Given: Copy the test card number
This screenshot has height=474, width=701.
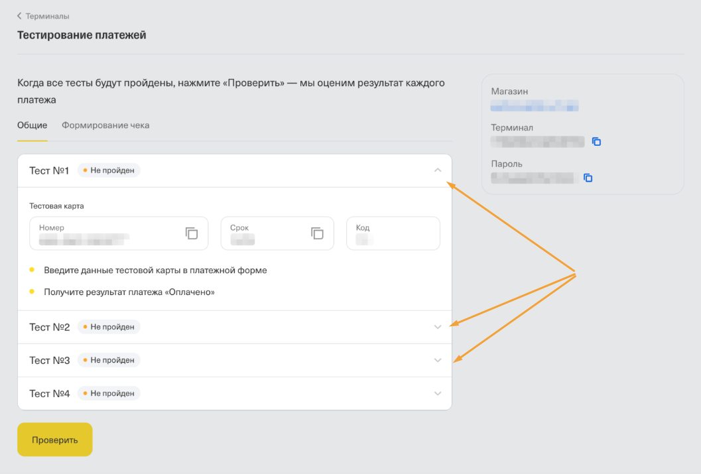Looking at the screenshot, I should pos(192,233).
